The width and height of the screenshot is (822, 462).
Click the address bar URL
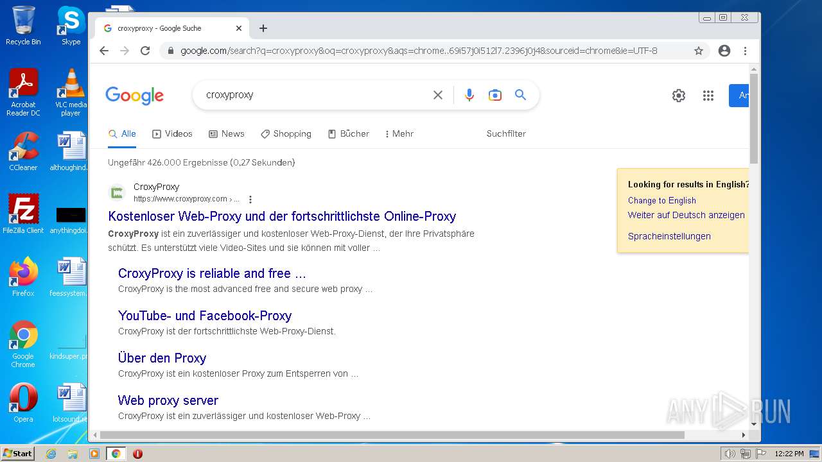click(419, 51)
